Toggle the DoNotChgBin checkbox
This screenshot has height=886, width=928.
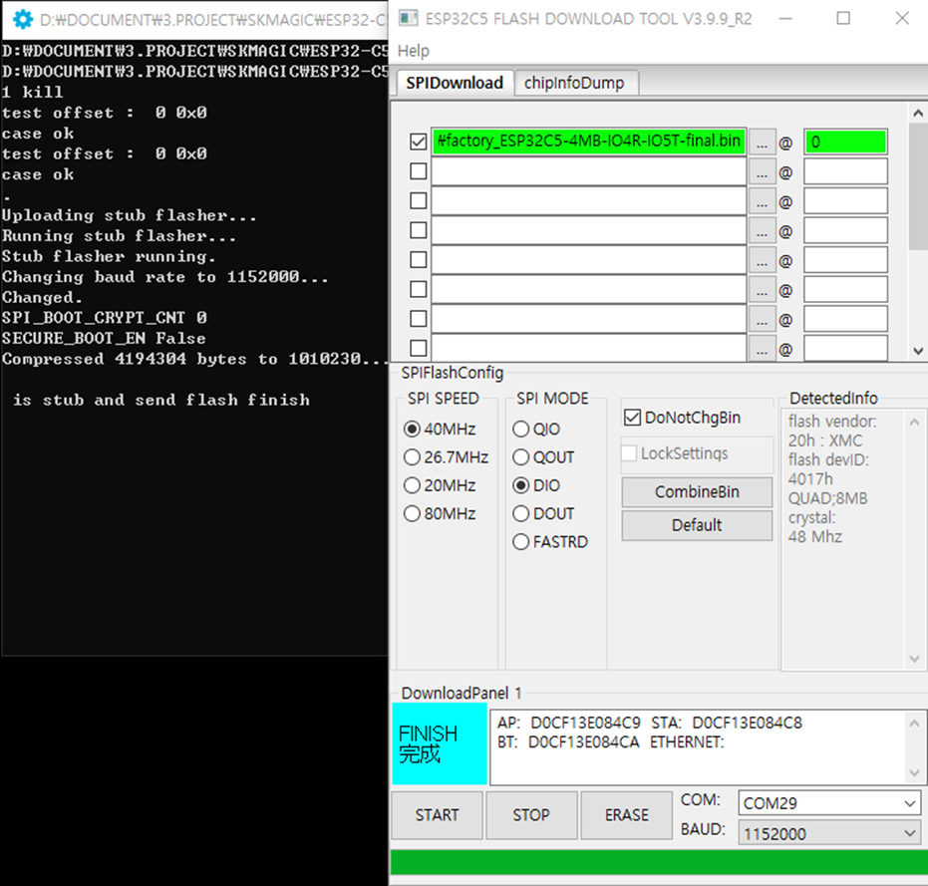[x=632, y=418]
